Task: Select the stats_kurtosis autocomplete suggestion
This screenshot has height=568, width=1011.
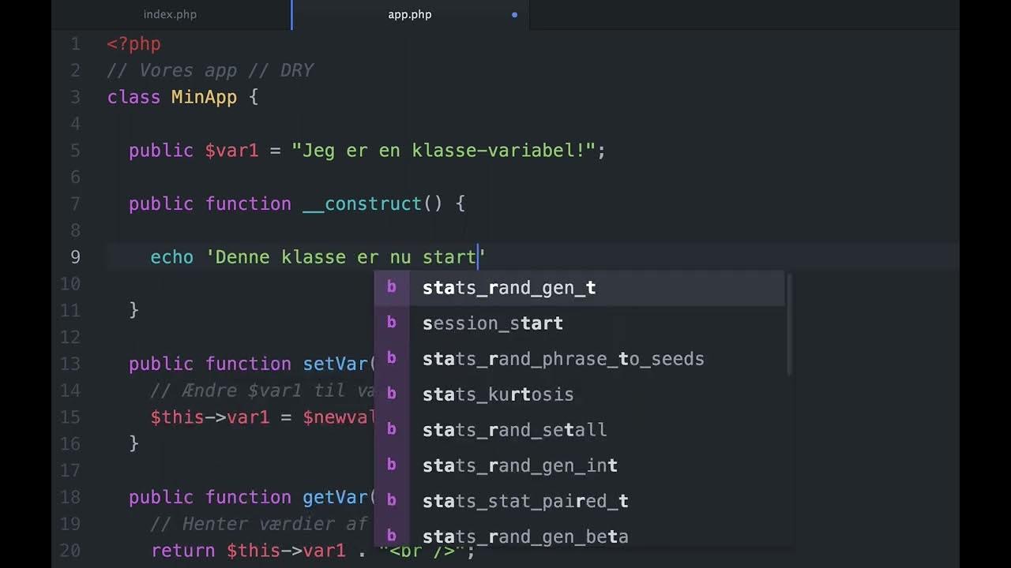Action: point(498,394)
